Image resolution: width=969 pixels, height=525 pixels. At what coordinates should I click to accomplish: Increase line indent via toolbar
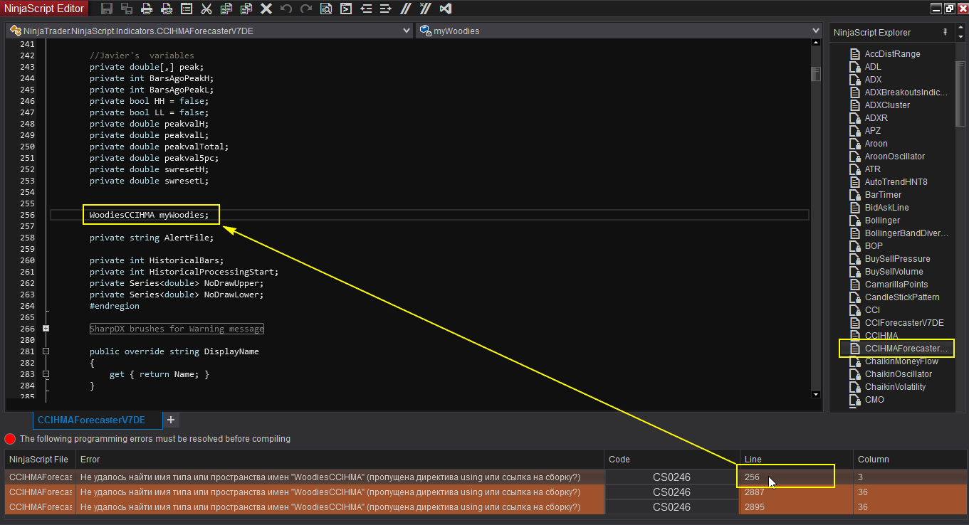pos(386,9)
